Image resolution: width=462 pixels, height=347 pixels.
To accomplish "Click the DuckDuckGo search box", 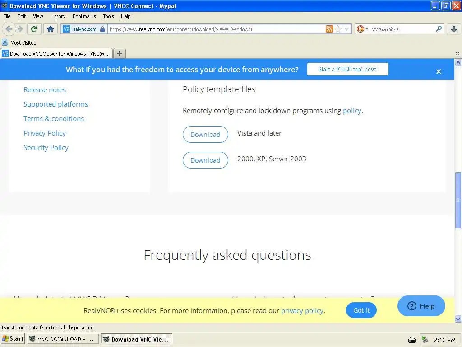I will (402, 29).
